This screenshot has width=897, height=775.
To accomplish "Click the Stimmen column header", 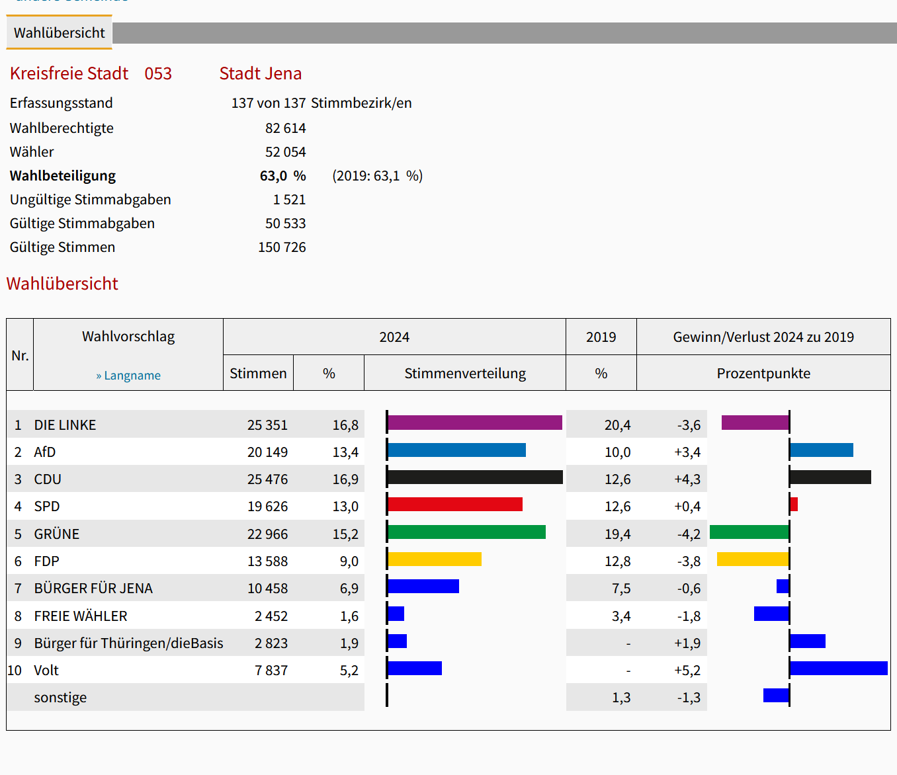I will click(258, 374).
